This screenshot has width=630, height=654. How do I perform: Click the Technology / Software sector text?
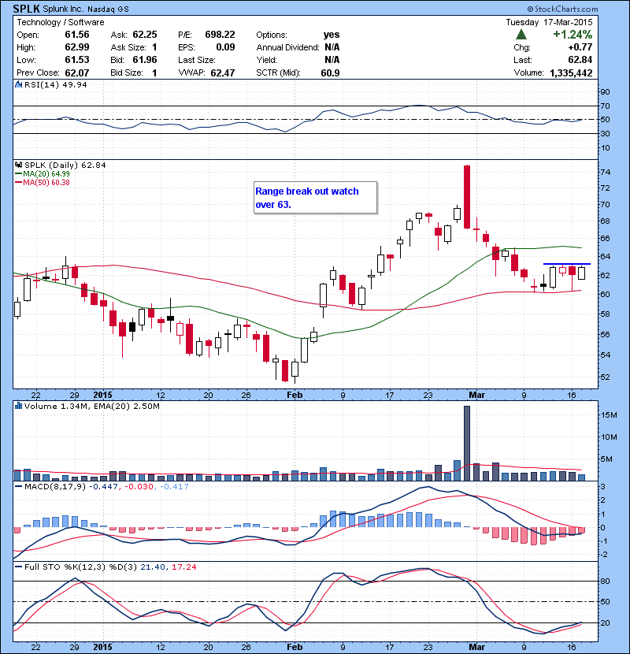61,22
